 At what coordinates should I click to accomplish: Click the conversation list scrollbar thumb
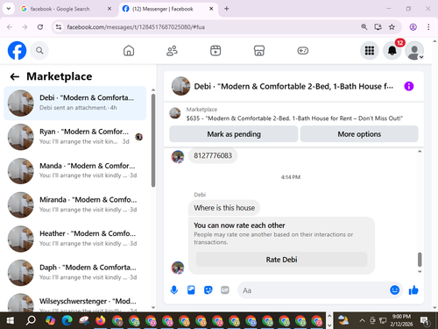153,140
